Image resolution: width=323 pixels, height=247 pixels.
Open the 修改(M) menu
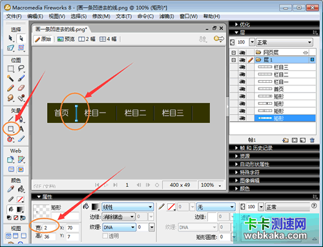[x=101, y=16]
